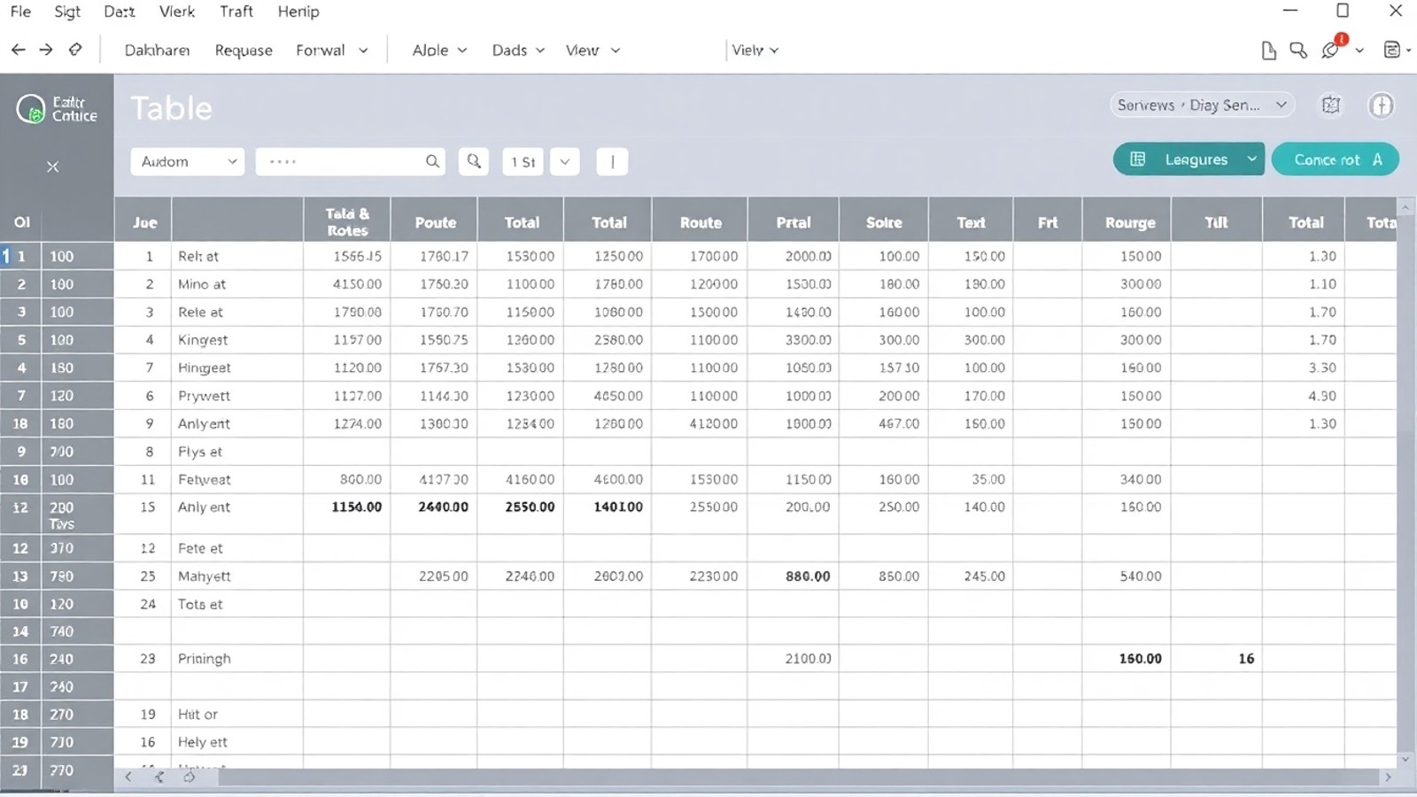Open the Sigt menu
Viewport: 1417px width, 797px height.
[67, 12]
